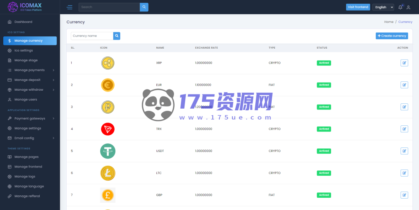The height and width of the screenshot is (210, 419).
Task: Click the green Tether USDT icon
Action: pos(108,151)
